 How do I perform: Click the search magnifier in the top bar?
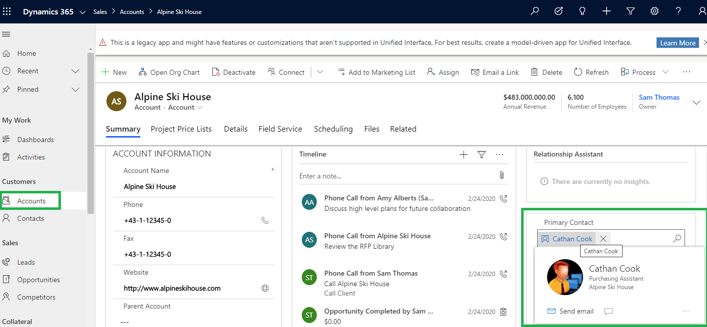point(535,11)
